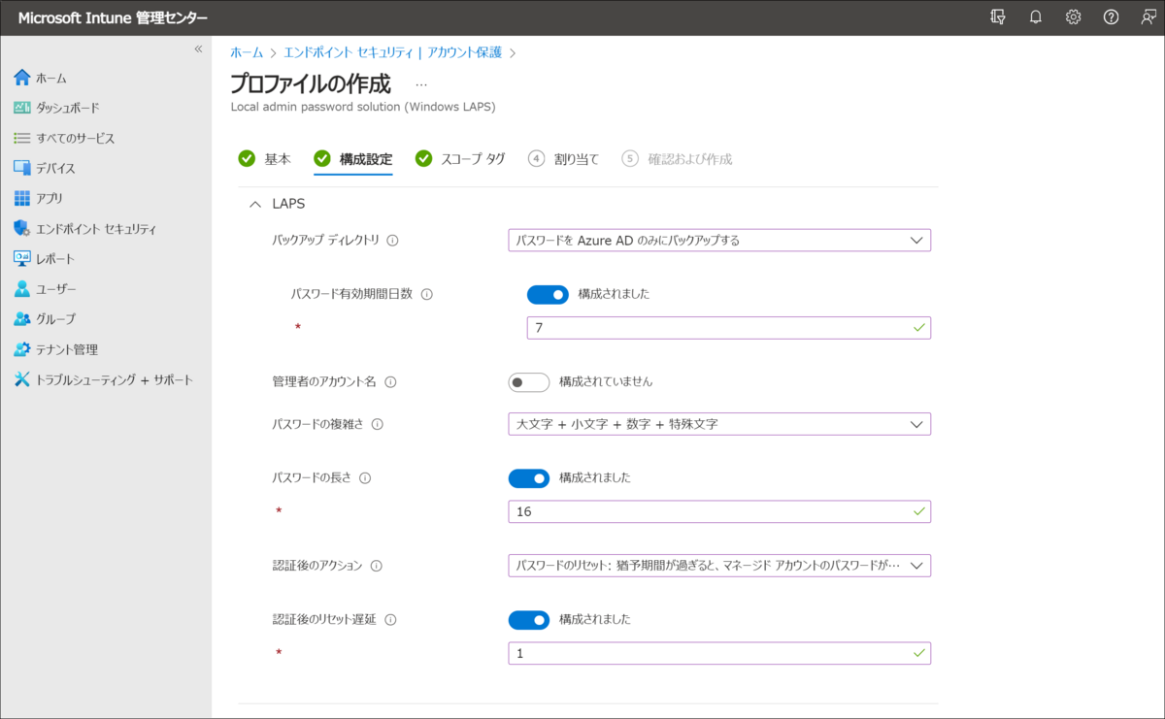This screenshot has width=1165, height=719.
Task: Click the 構成されていません label
Action: [x=606, y=382]
